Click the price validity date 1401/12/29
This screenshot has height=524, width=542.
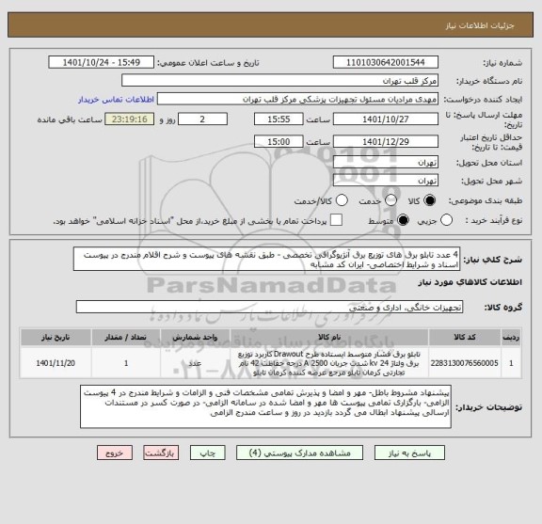[386, 142]
